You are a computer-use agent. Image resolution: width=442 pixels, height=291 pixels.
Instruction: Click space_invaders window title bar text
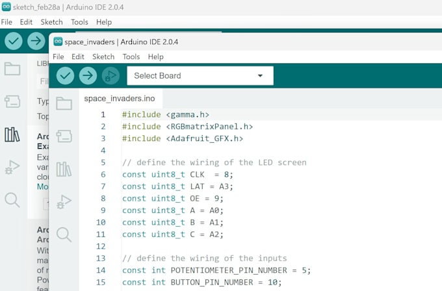(x=121, y=42)
